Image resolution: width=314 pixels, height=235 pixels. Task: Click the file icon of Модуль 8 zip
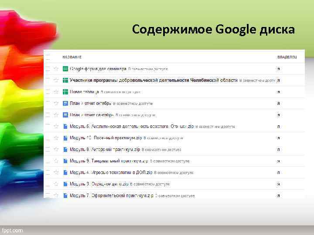tap(65, 149)
